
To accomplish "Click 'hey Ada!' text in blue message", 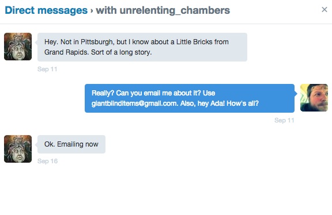I will [211, 103].
